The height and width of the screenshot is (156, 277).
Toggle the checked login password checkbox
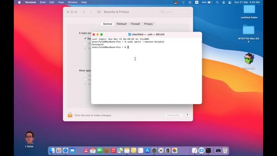85,39
